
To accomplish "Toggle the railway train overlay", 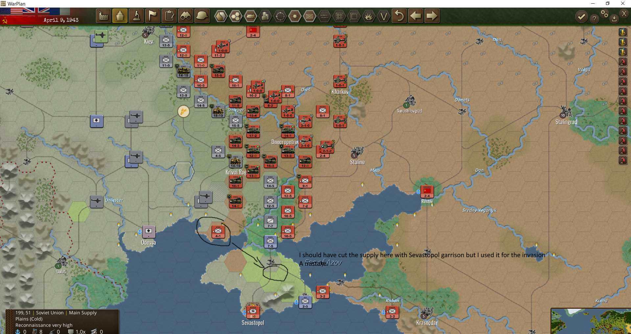I will [x=250, y=16].
